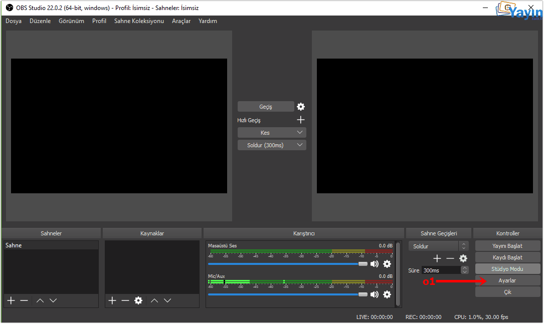The width and height of the screenshot is (544, 324).
Task: Remove selected source in Kaynaklar panel
Action: (x=125, y=300)
